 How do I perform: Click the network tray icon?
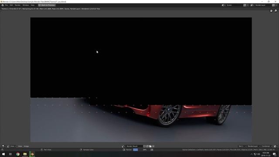pyautogui.click(x=255, y=154)
